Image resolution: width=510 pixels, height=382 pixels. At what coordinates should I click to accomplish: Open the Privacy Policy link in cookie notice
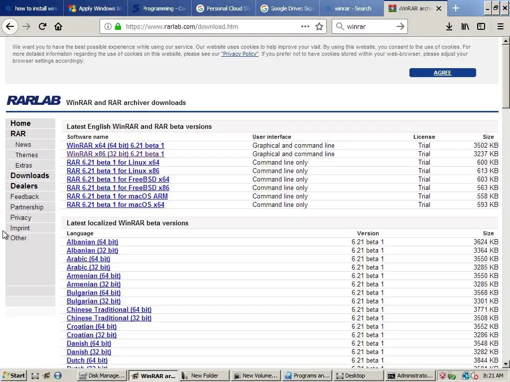point(240,54)
